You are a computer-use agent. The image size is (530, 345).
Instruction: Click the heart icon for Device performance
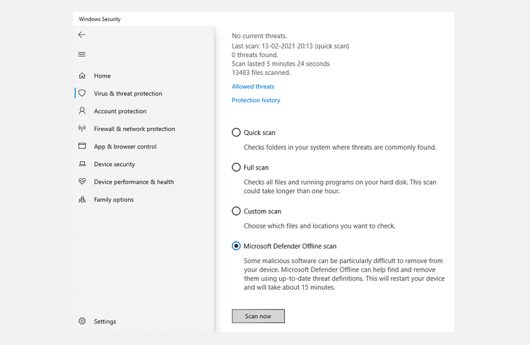tap(82, 181)
